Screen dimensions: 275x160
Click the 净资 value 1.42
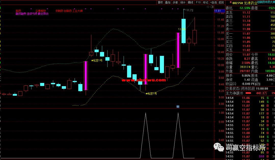pyautogui.click(x=247, y=80)
